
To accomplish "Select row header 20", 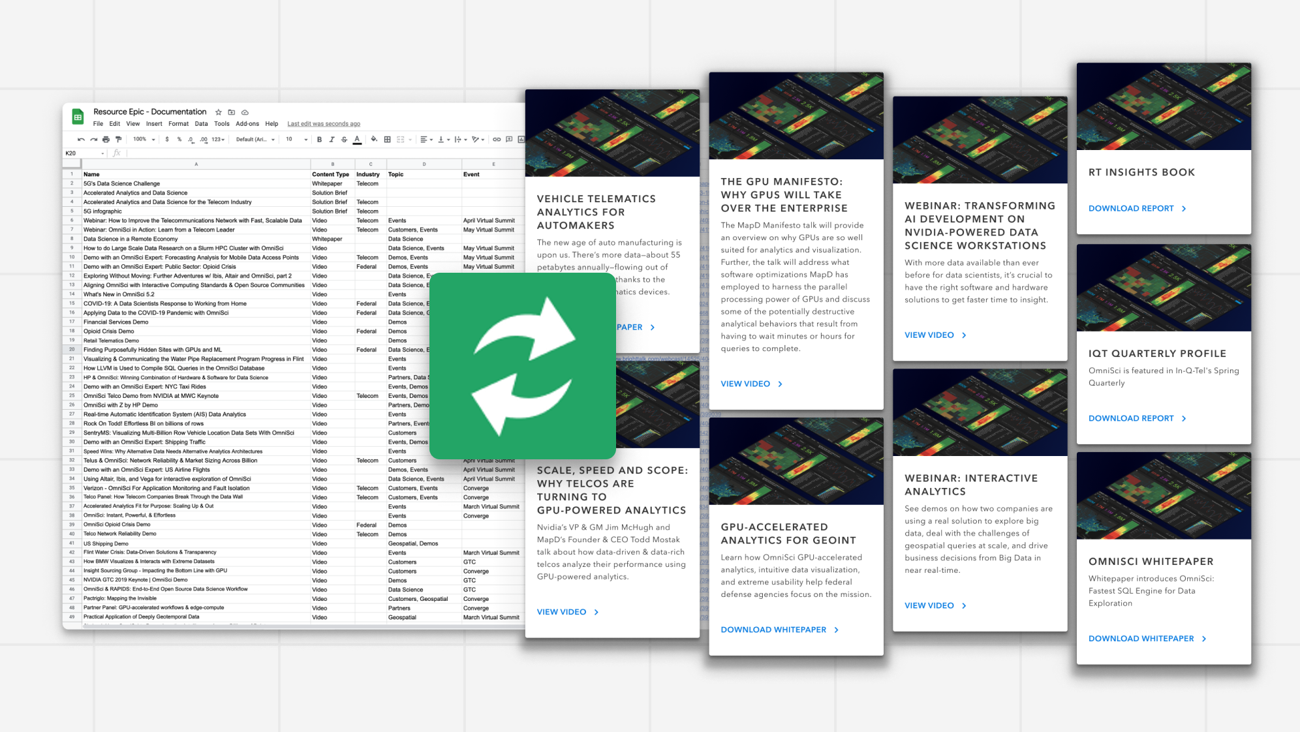I will pyautogui.click(x=72, y=350).
